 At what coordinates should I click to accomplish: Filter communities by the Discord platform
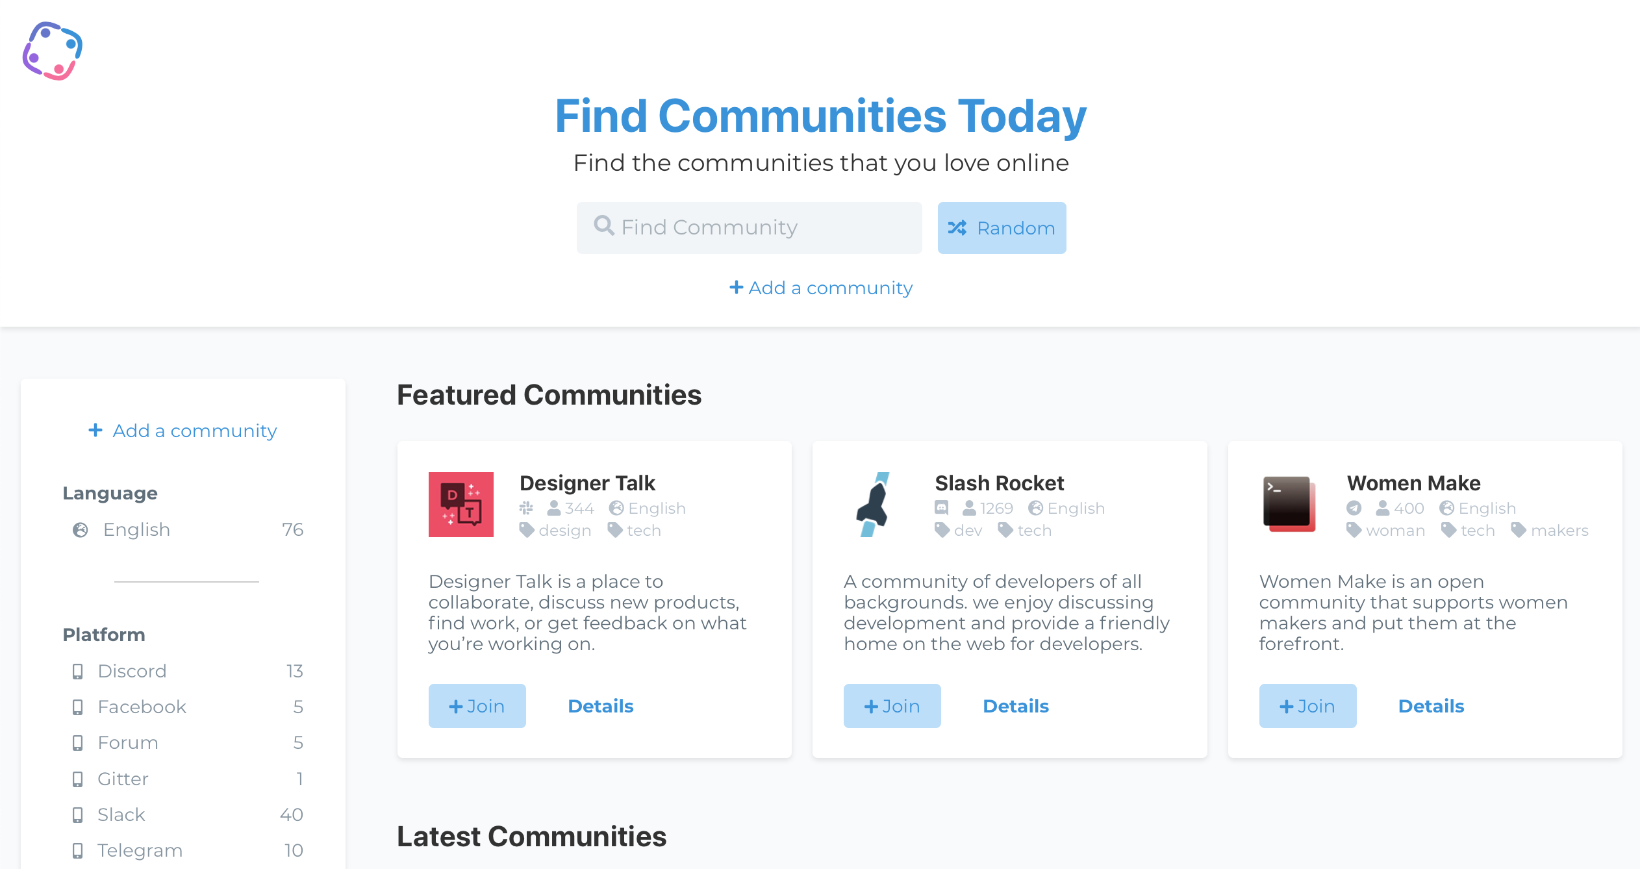pyautogui.click(x=132, y=671)
